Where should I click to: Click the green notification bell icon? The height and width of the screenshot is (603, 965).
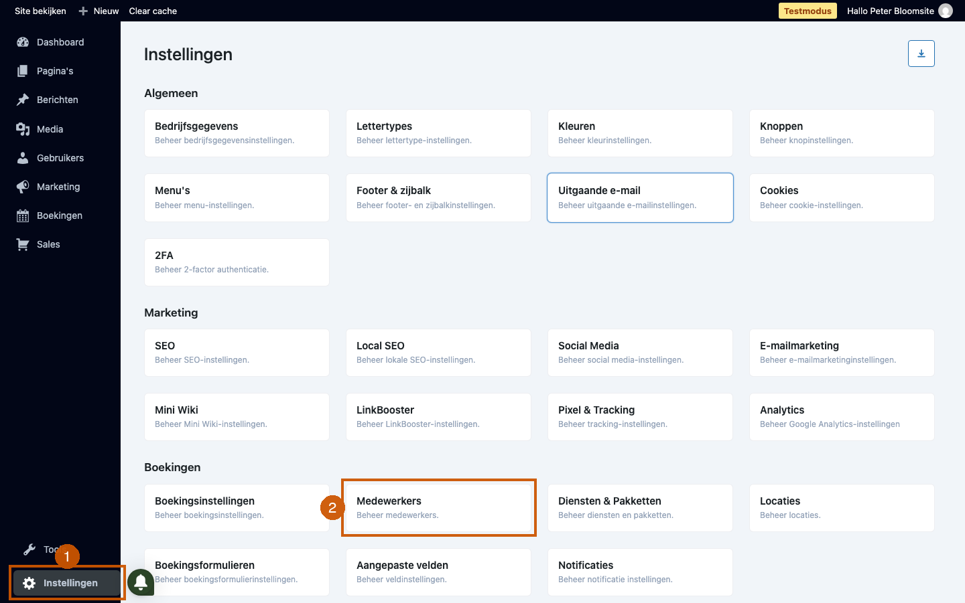tap(141, 582)
